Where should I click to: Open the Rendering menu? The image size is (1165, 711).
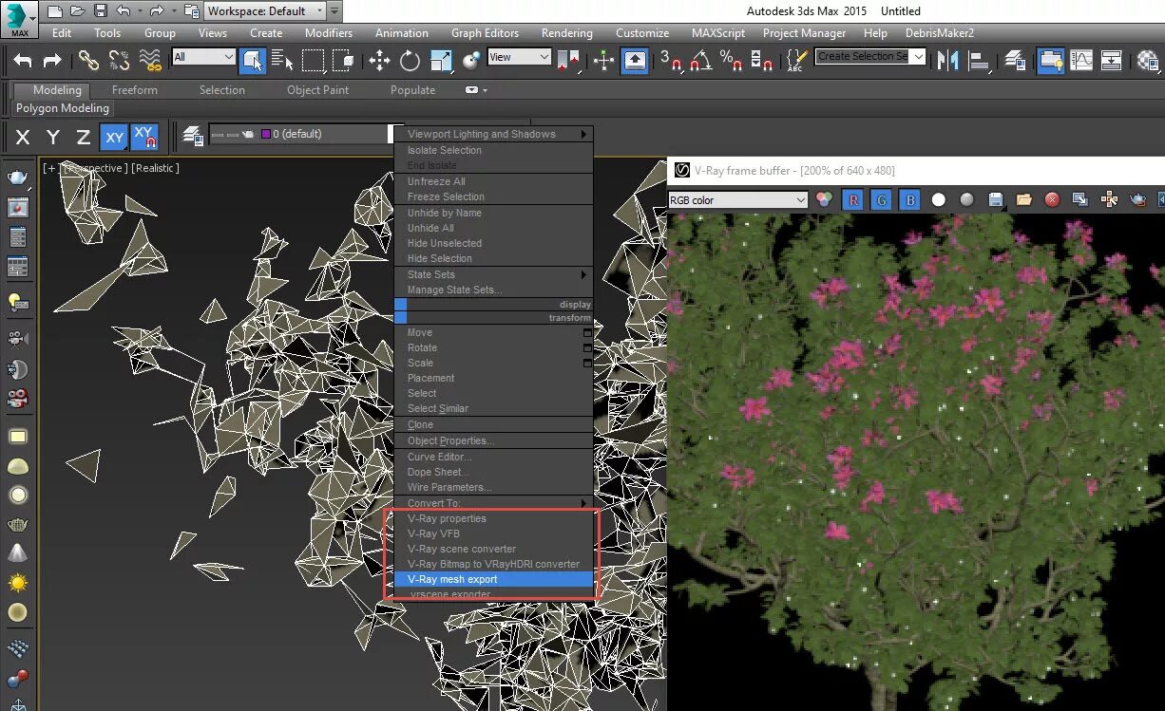pyautogui.click(x=567, y=32)
